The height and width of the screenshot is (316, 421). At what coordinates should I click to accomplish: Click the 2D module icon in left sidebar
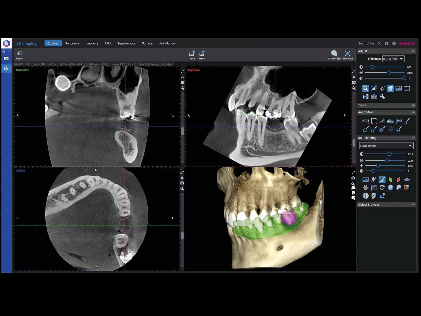coord(6,58)
